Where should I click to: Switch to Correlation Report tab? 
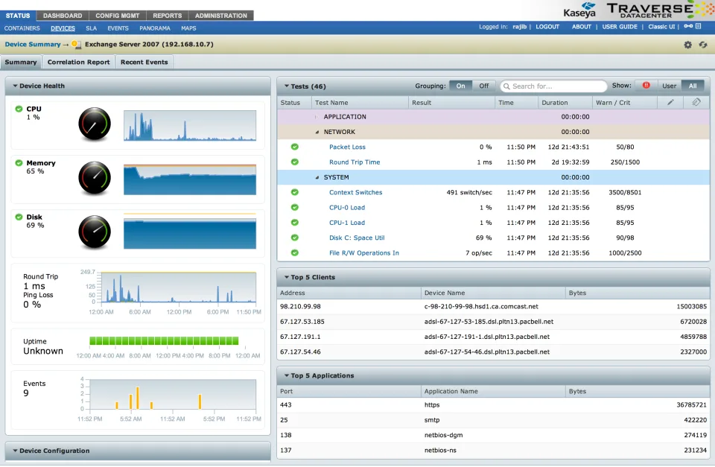click(x=78, y=62)
